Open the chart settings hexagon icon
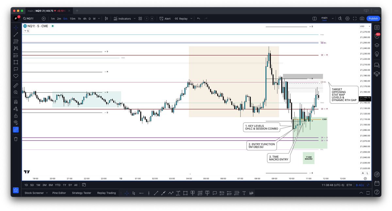392x211 pixels. point(347,19)
